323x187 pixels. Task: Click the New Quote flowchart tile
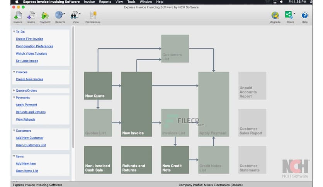click(x=98, y=85)
